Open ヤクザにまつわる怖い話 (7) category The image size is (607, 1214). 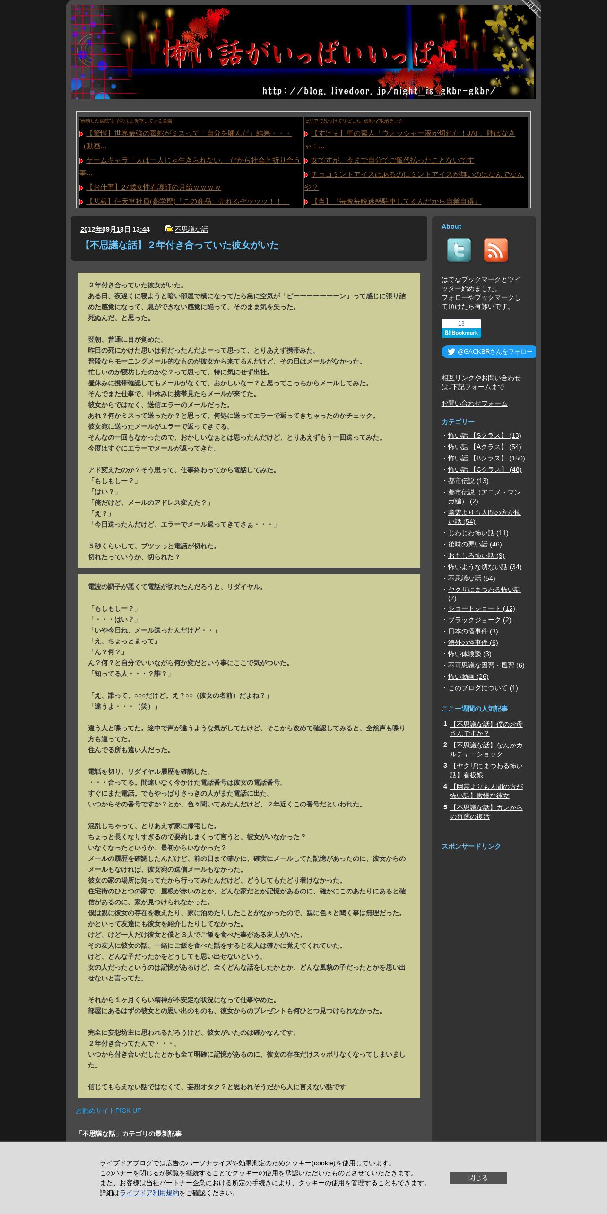click(x=485, y=594)
